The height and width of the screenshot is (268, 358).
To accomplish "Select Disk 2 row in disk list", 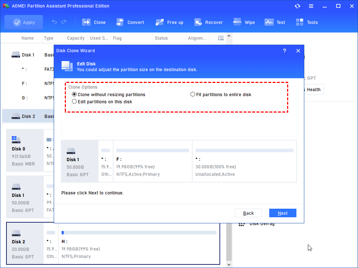I will 28,116.
